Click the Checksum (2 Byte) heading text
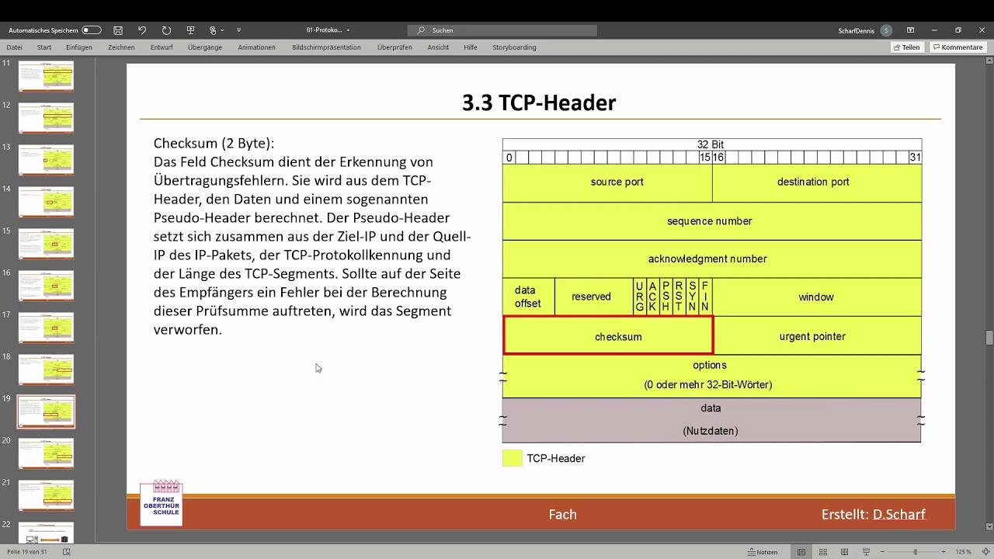Viewport: 994px width, 559px height. pyautogui.click(x=214, y=144)
